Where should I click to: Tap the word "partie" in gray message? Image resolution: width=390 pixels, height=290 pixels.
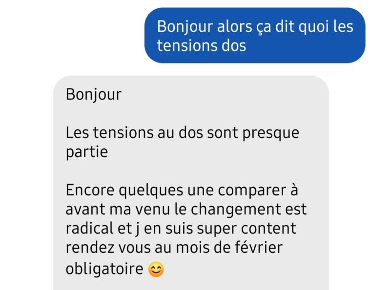tap(87, 152)
